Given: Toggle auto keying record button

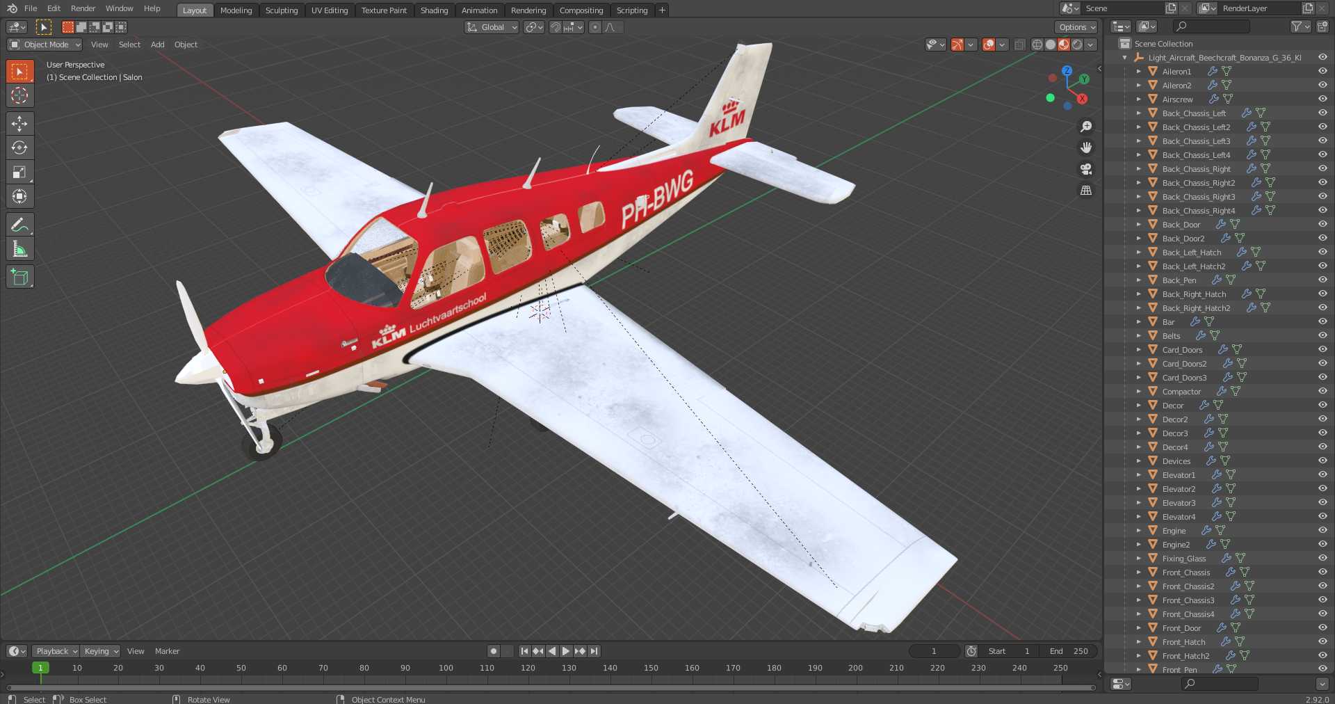Looking at the screenshot, I should 494,651.
